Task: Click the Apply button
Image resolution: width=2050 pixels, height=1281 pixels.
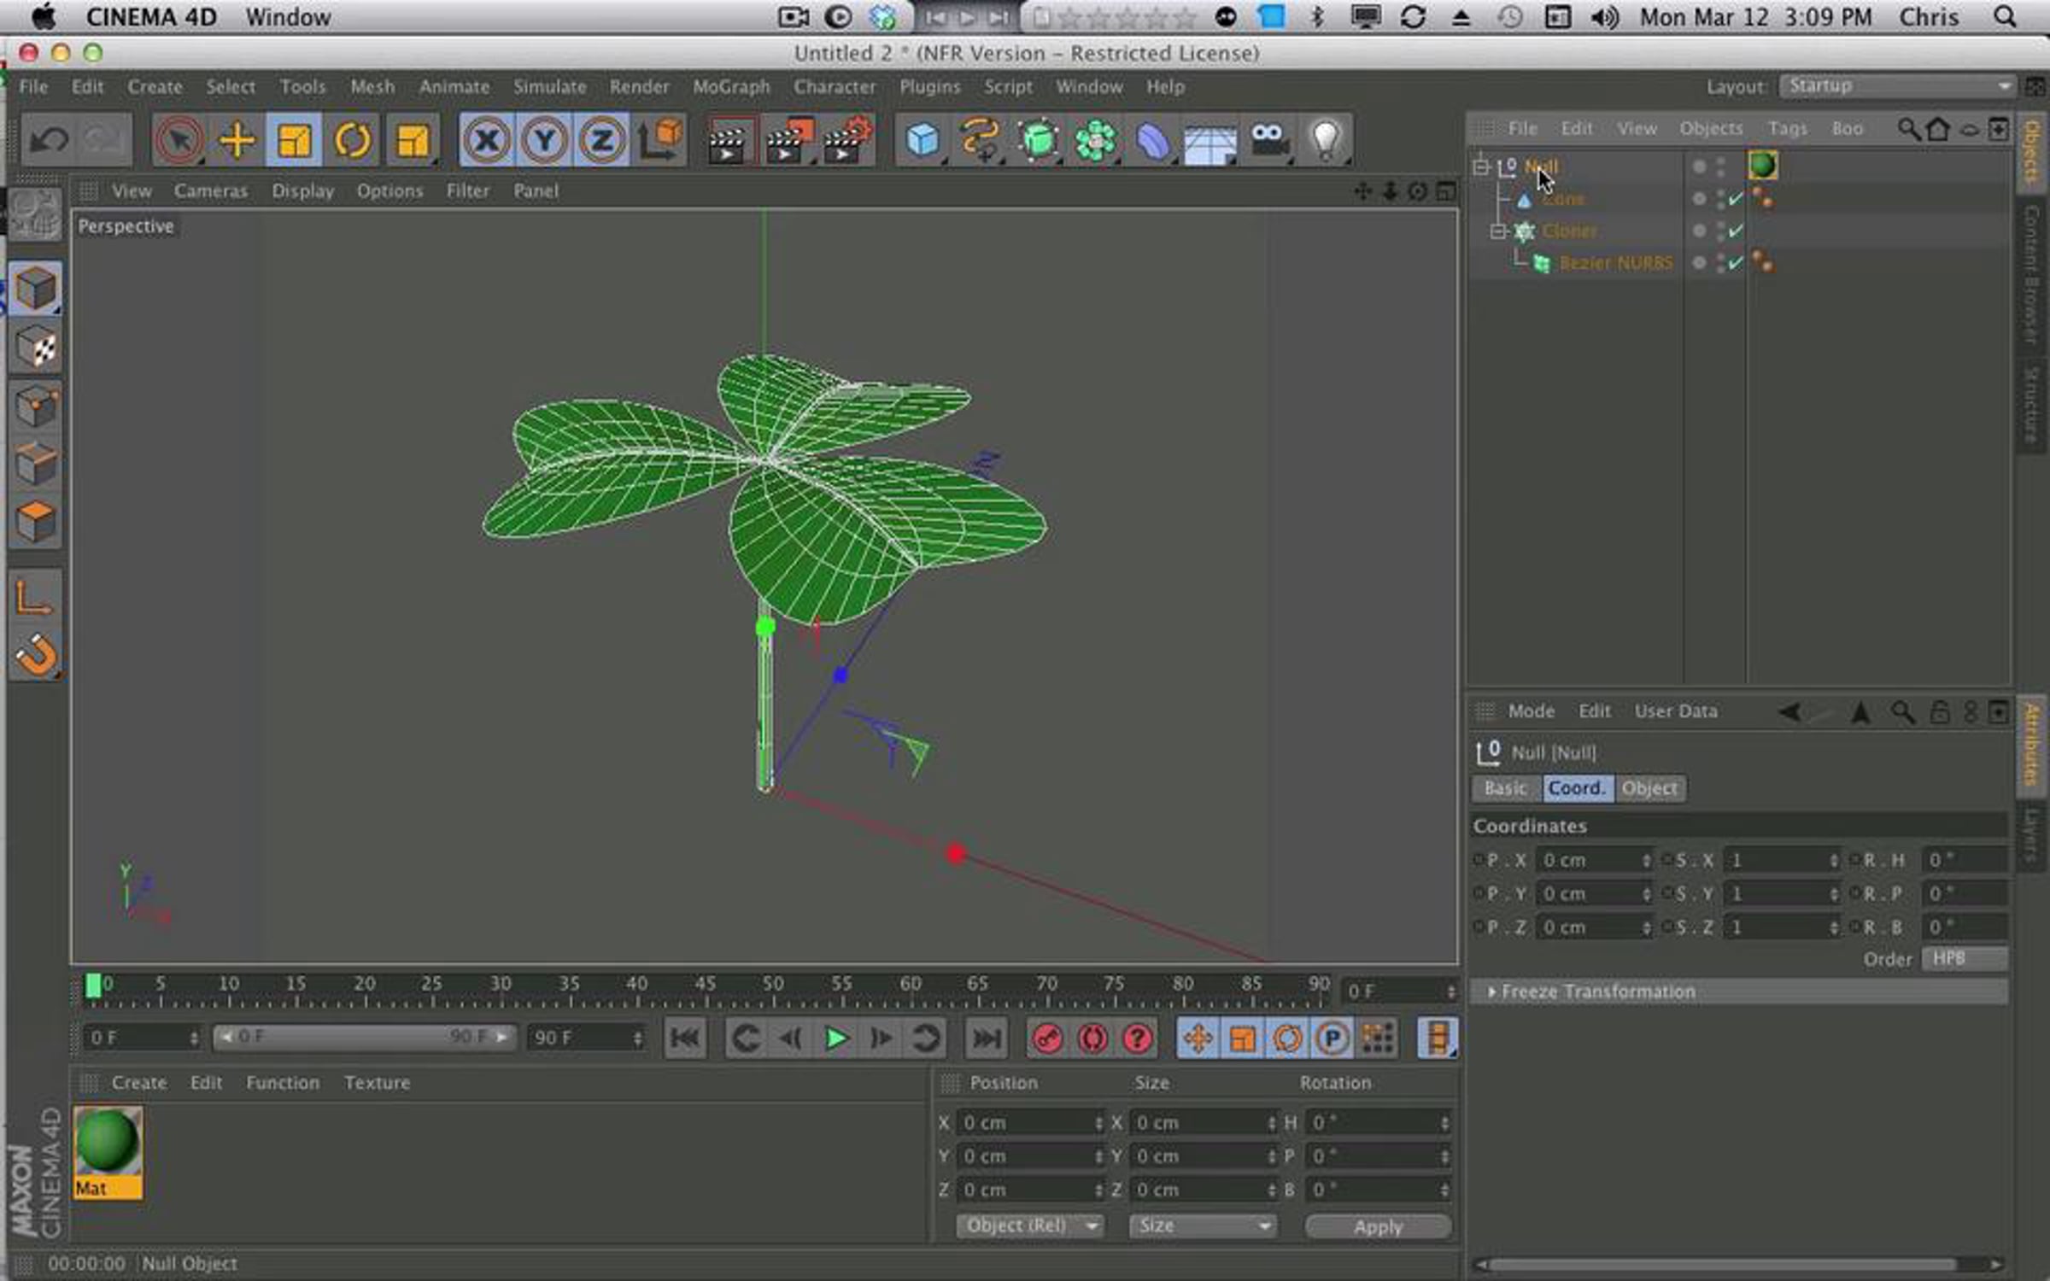Action: coord(1378,1226)
